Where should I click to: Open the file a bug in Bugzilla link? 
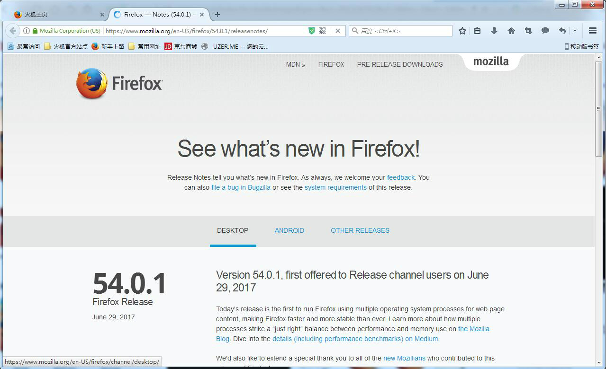click(x=241, y=187)
